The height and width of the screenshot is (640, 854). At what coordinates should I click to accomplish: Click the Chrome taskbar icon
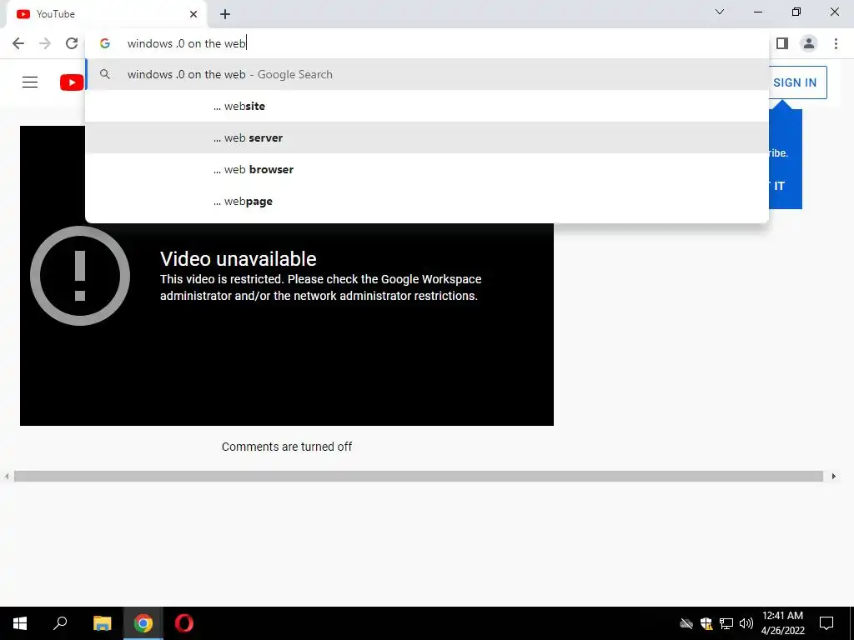[x=143, y=623]
